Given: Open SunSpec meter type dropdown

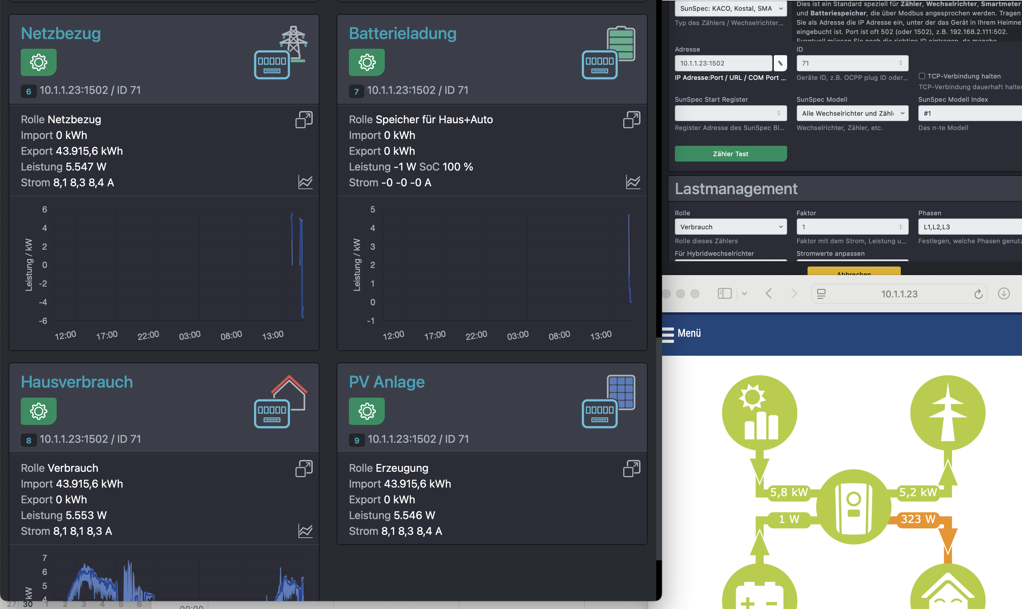Looking at the screenshot, I should pyautogui.click(x=731, y=8).
